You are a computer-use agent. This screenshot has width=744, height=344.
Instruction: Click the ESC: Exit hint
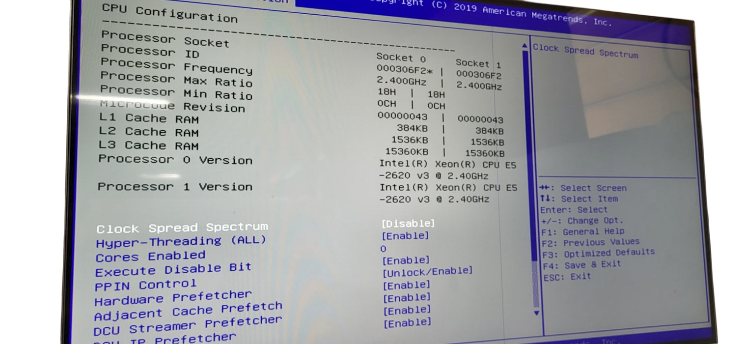tap(567, 277)
